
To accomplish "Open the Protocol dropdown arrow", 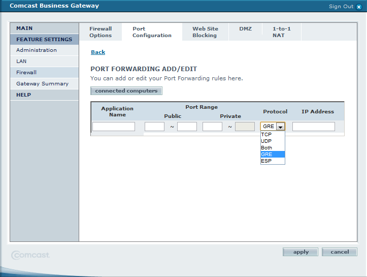I will [x=280, y=127].
